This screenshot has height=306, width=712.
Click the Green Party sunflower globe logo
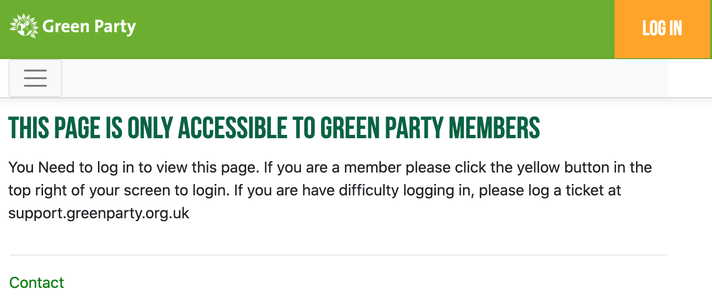tap(24, 26)
